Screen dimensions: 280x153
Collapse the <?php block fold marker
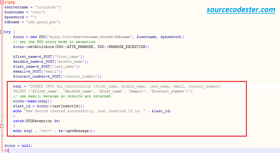coord(2,2)
